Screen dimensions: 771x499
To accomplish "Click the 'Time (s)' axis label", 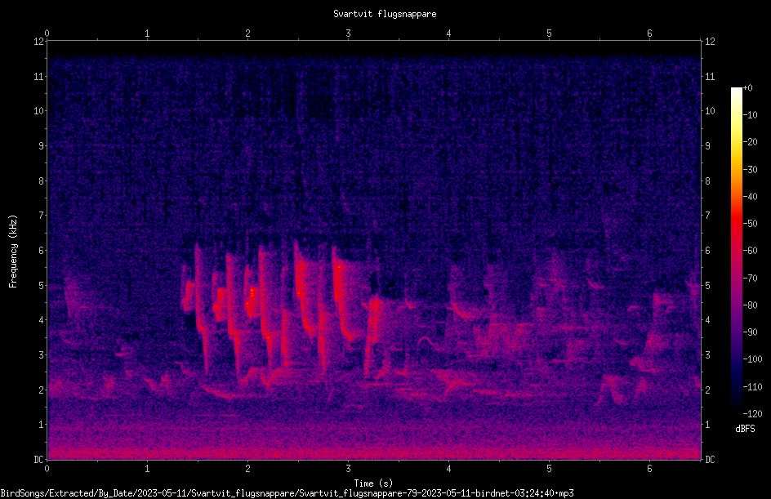I will click(x=373, y=483).
